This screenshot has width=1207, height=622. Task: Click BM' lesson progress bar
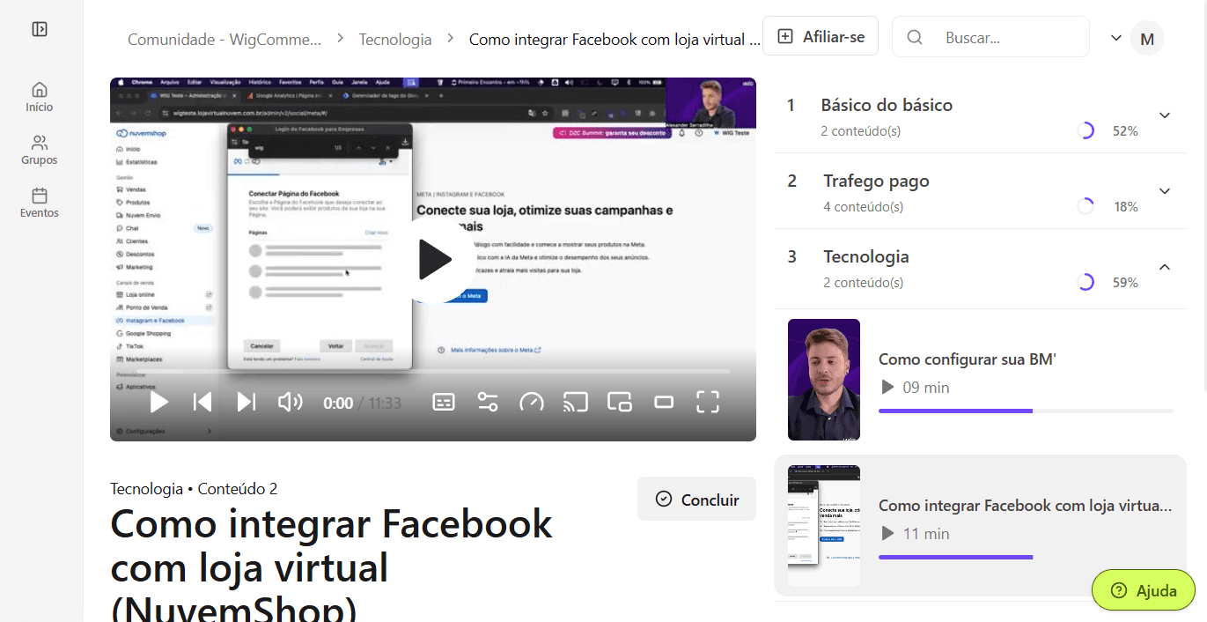tap(1026, 411)
